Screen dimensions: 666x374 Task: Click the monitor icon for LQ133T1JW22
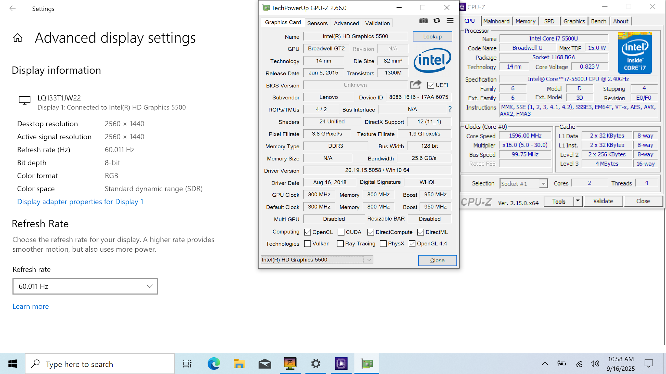coord(25,100)
